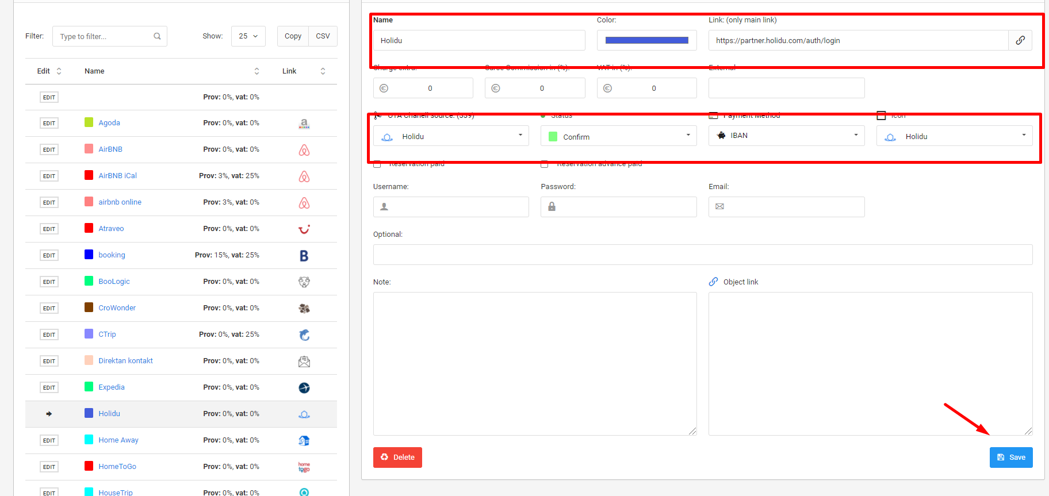Open the Payment Method IBAN dropdown
Image resolution: width=1049 pixels, height=496 pixels.
point(786,136)
